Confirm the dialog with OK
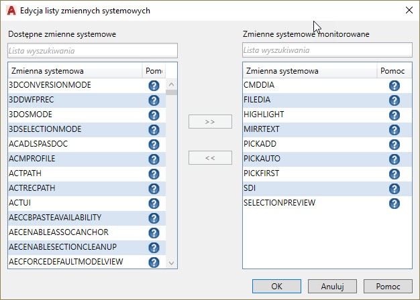Screen dimensions: 420x300 tap(276, 286)
